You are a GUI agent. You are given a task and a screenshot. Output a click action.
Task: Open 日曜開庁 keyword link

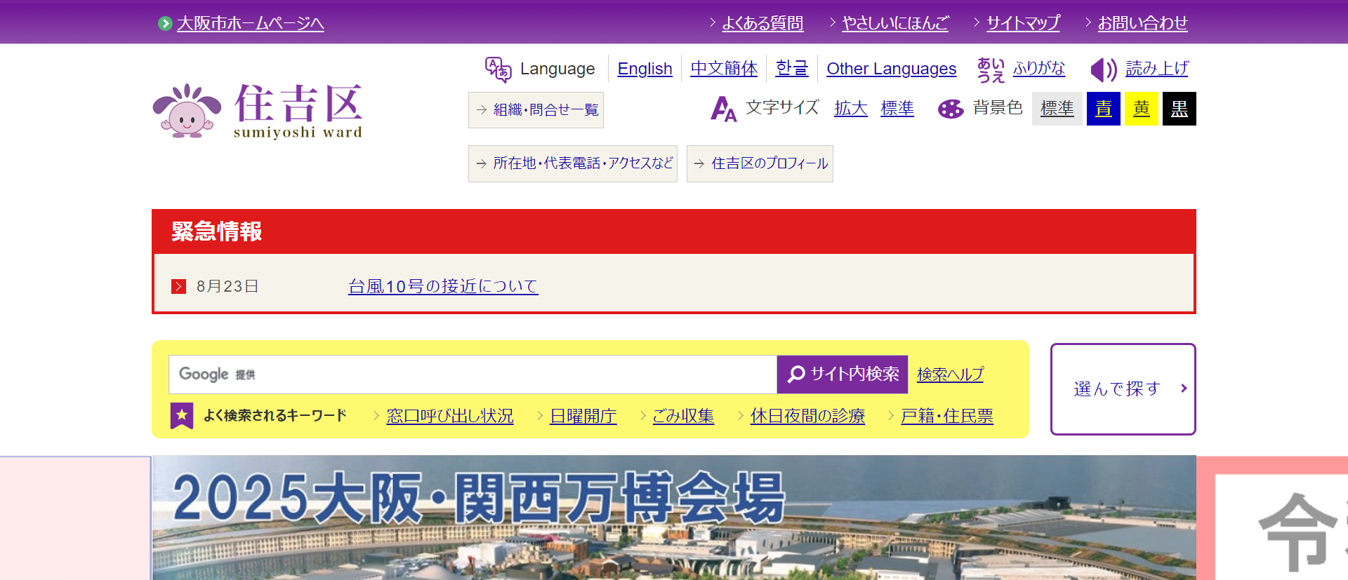click(583, 416)
